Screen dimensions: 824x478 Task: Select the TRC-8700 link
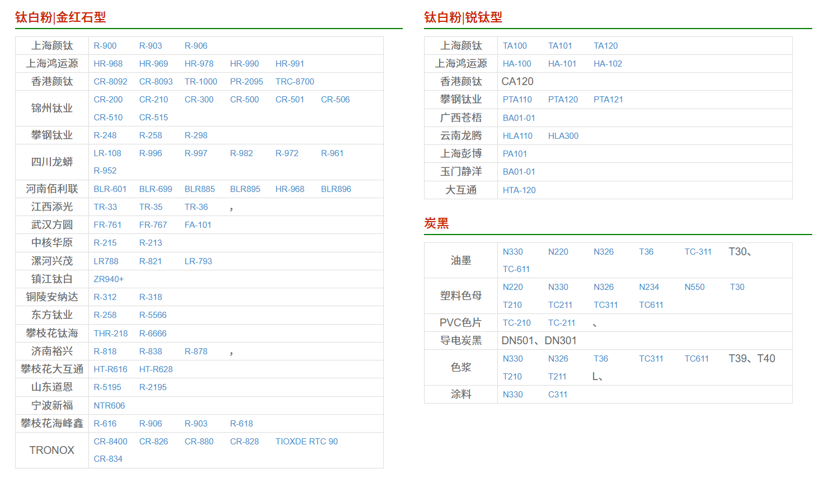click(x=294, y=82)
